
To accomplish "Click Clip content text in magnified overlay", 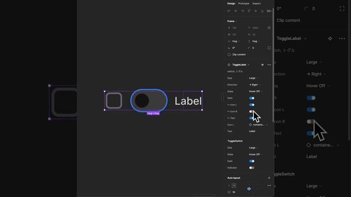I will (288, 20).
